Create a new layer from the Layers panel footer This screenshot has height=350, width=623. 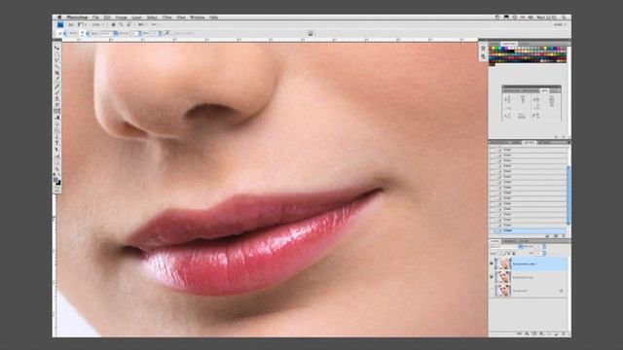[x=556, y=333]
